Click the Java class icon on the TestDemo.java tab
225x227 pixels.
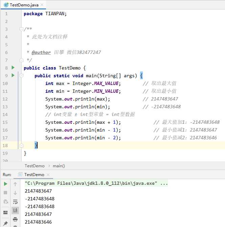click(x=6, y=5)
